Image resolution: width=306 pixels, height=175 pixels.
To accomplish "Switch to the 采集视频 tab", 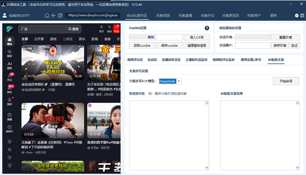I will (x=163, y=15).
